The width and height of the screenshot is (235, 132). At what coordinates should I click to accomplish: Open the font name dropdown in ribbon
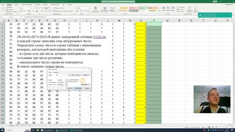coord(30,8)
